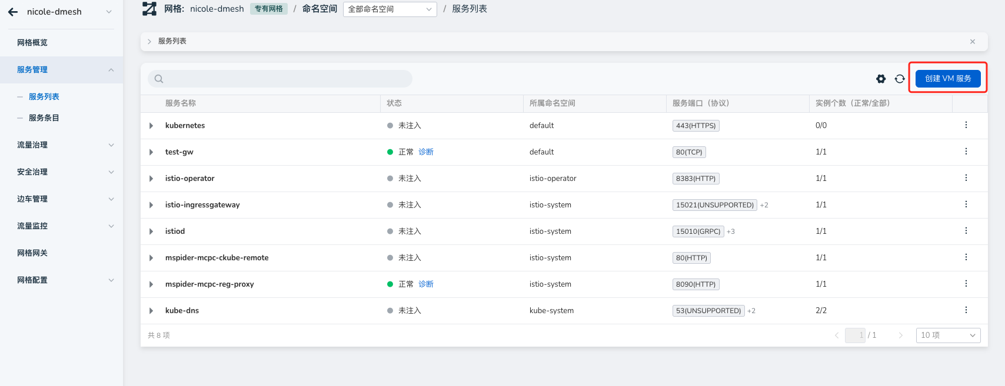This screenshot has height=386, width=1005.
Task: Go to 网格概览 page
Action: [x=32, y=43]
